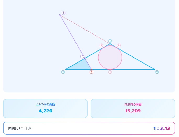Click the △2-7-9 の面積 title text
The height and width of the screenshot is (137, 179).
click(x=45, y=104)
